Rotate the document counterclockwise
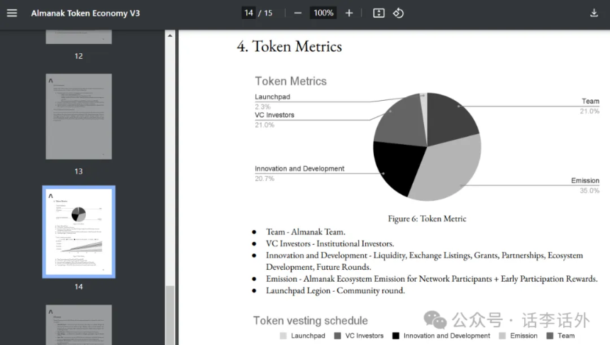610x345 pixels. click(398, 13)
